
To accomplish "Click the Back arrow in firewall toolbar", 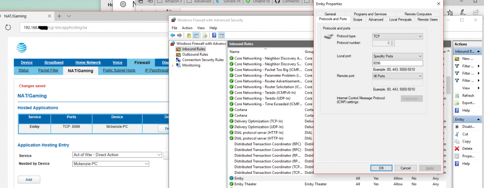I will [173, 35].
